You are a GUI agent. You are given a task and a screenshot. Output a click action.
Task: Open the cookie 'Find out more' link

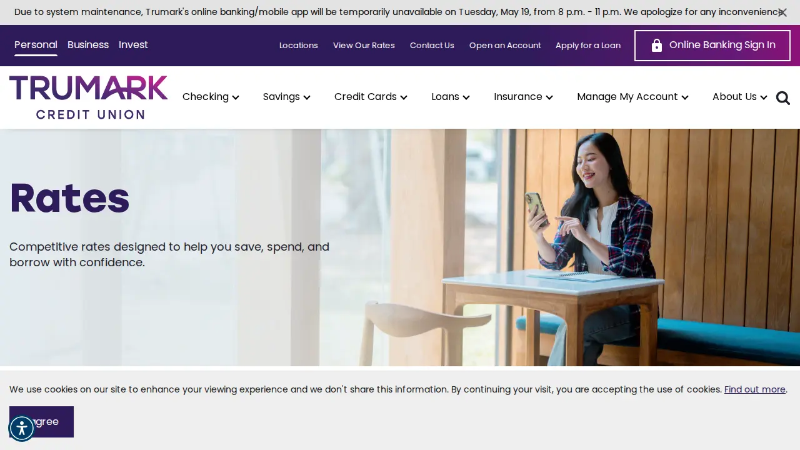click(x=755, y=389)
